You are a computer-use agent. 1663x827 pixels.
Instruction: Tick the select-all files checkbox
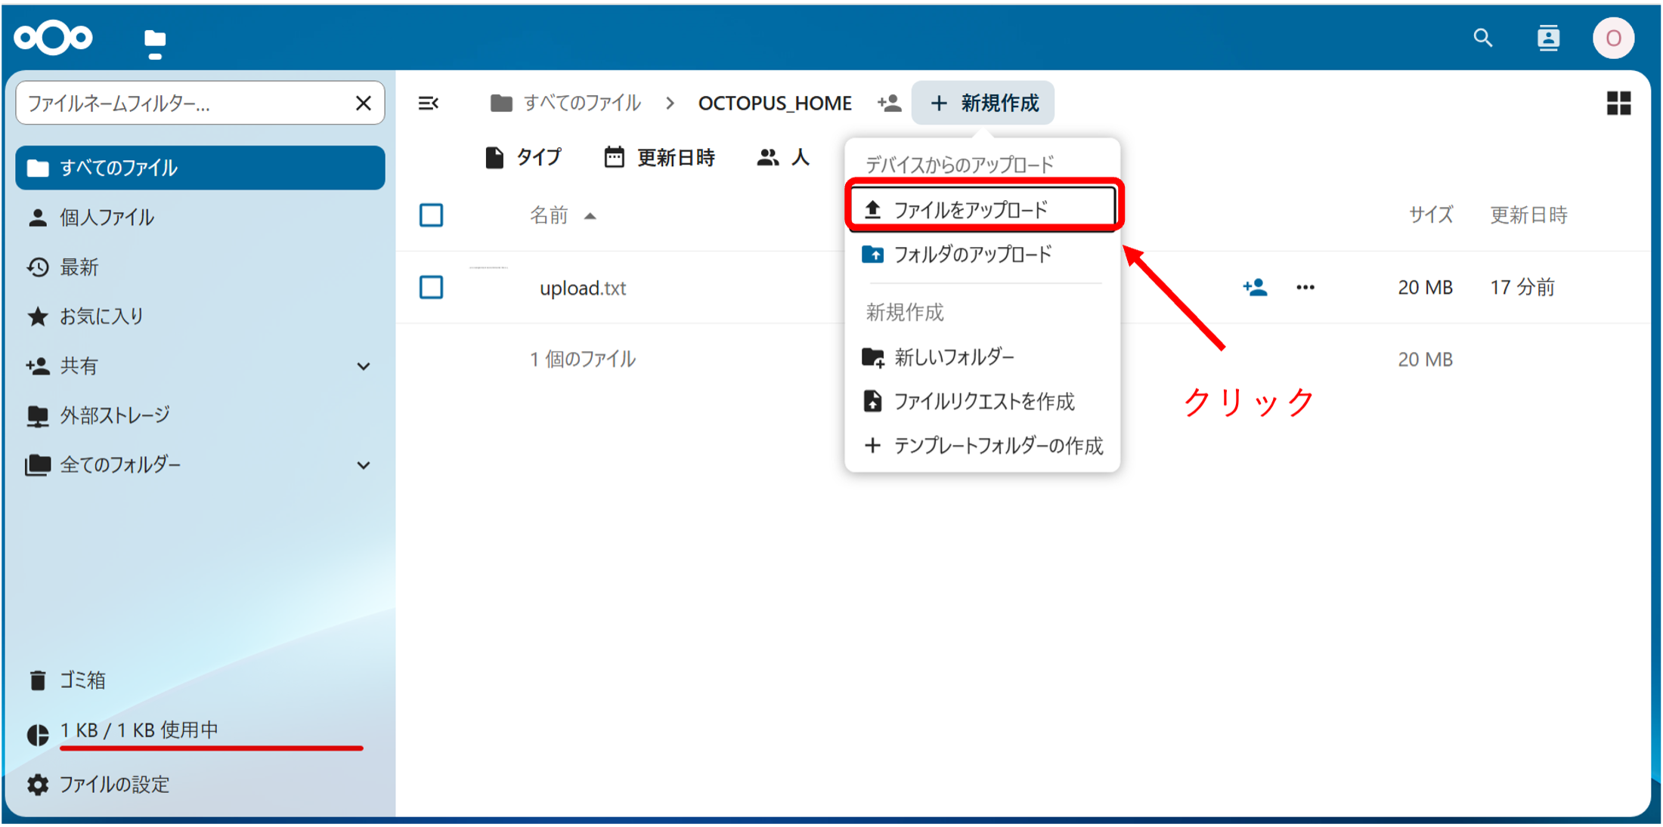click(x=432, y=215)
